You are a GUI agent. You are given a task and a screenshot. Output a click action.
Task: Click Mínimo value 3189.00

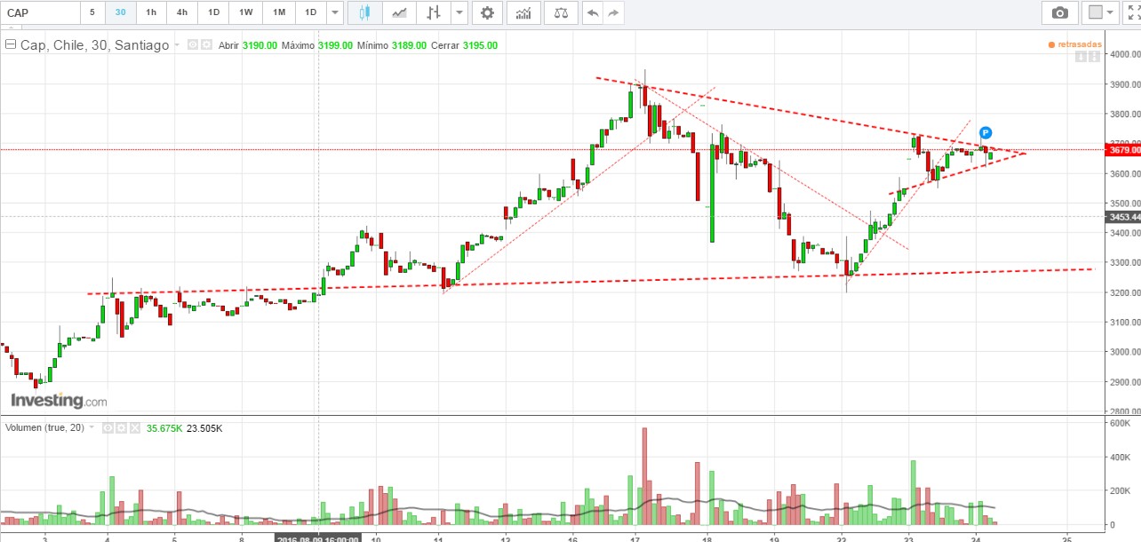point(409,45)
